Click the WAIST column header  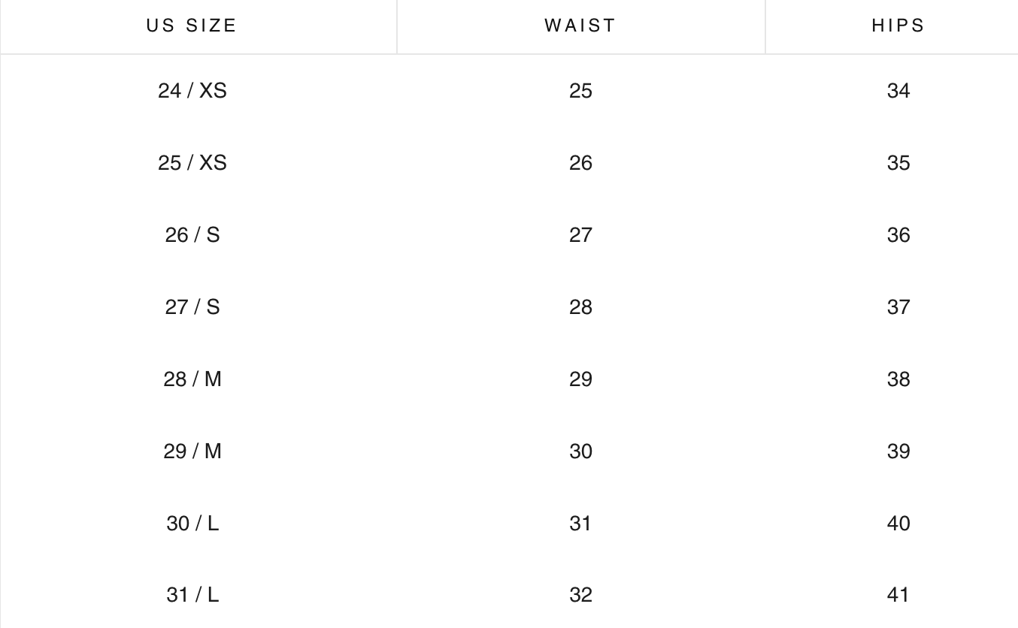(580, 26)
